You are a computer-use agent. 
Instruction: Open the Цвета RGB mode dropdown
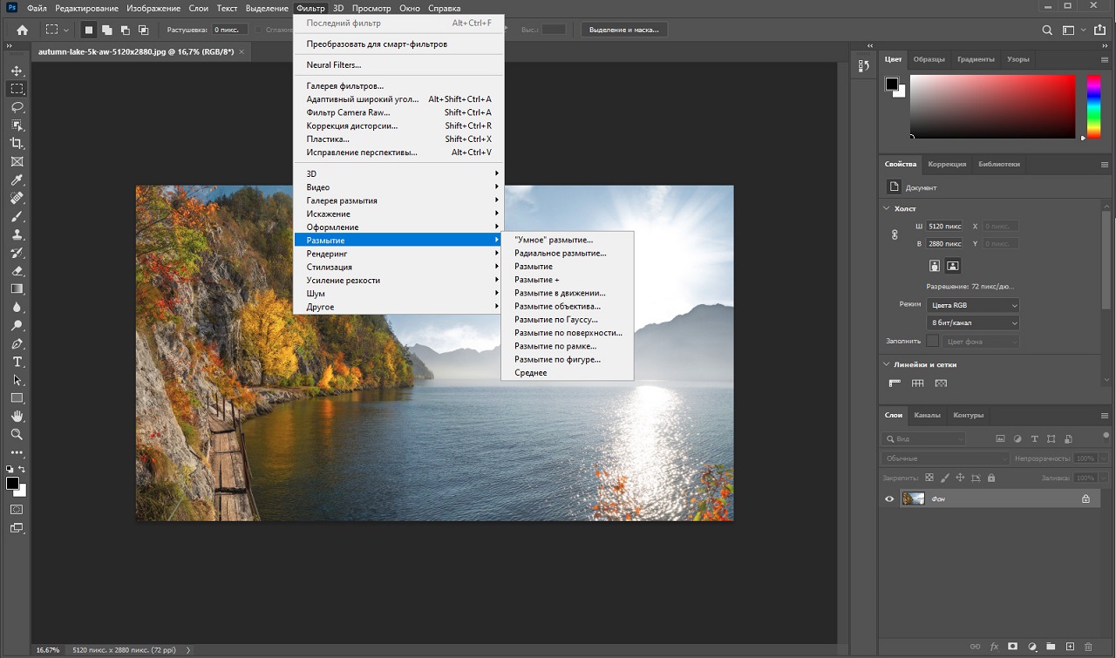pyautogui.click(x=973, y=305)
